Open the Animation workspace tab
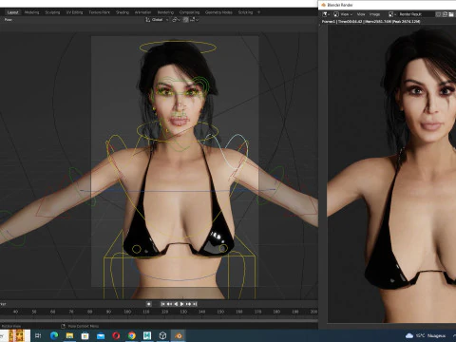The width and height of the screenshot is (456, 342). (142, 12)
